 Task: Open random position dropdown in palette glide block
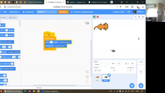click(14, 52)
